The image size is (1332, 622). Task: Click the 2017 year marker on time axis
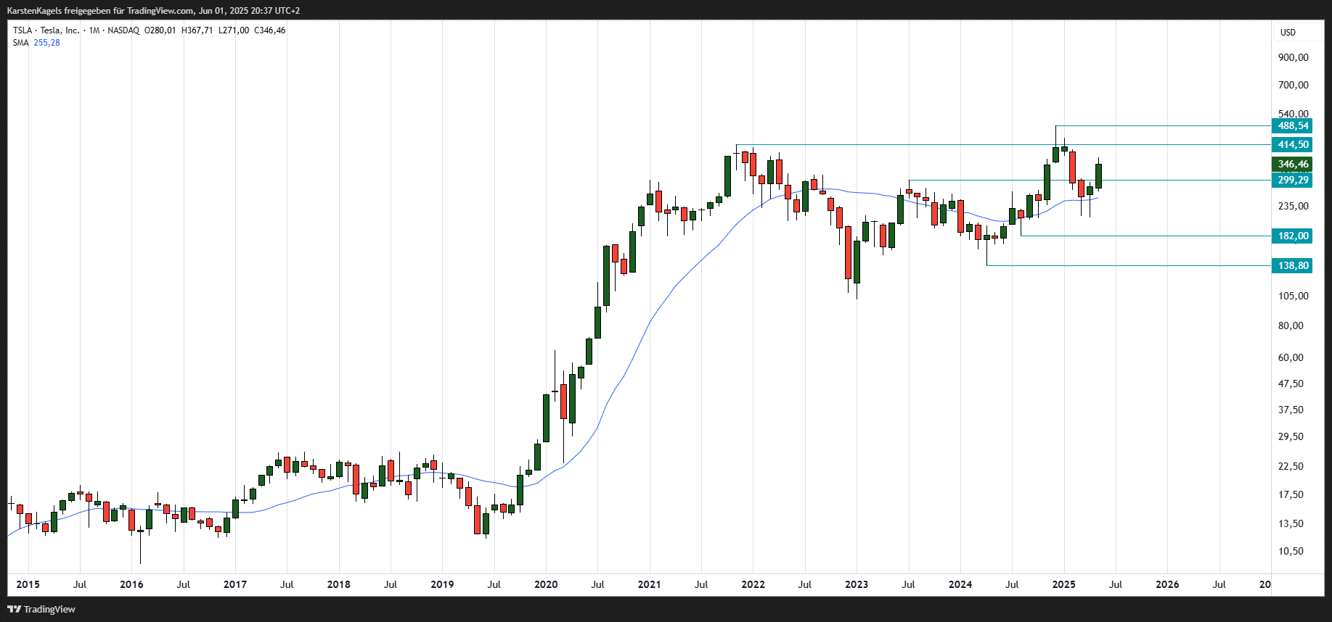point(235,584)
